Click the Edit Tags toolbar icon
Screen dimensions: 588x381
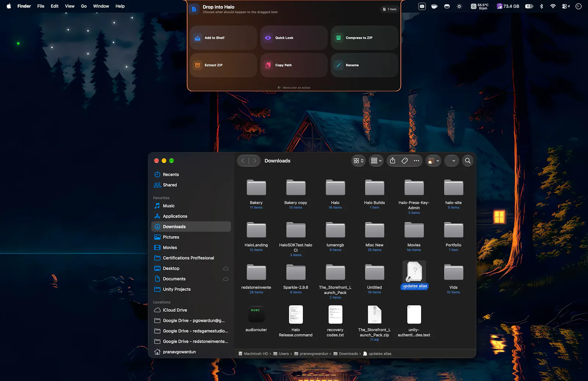(405, 161)
